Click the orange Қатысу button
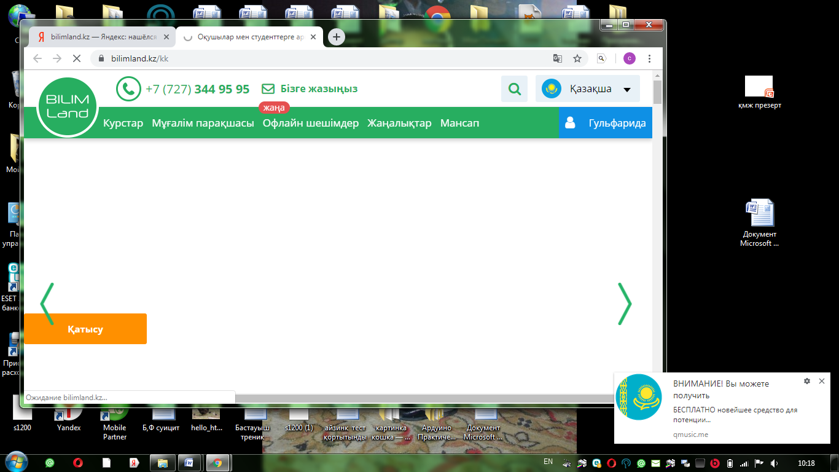Image resolution: width=839 pixels, height=472 pixels. [85, 329]
